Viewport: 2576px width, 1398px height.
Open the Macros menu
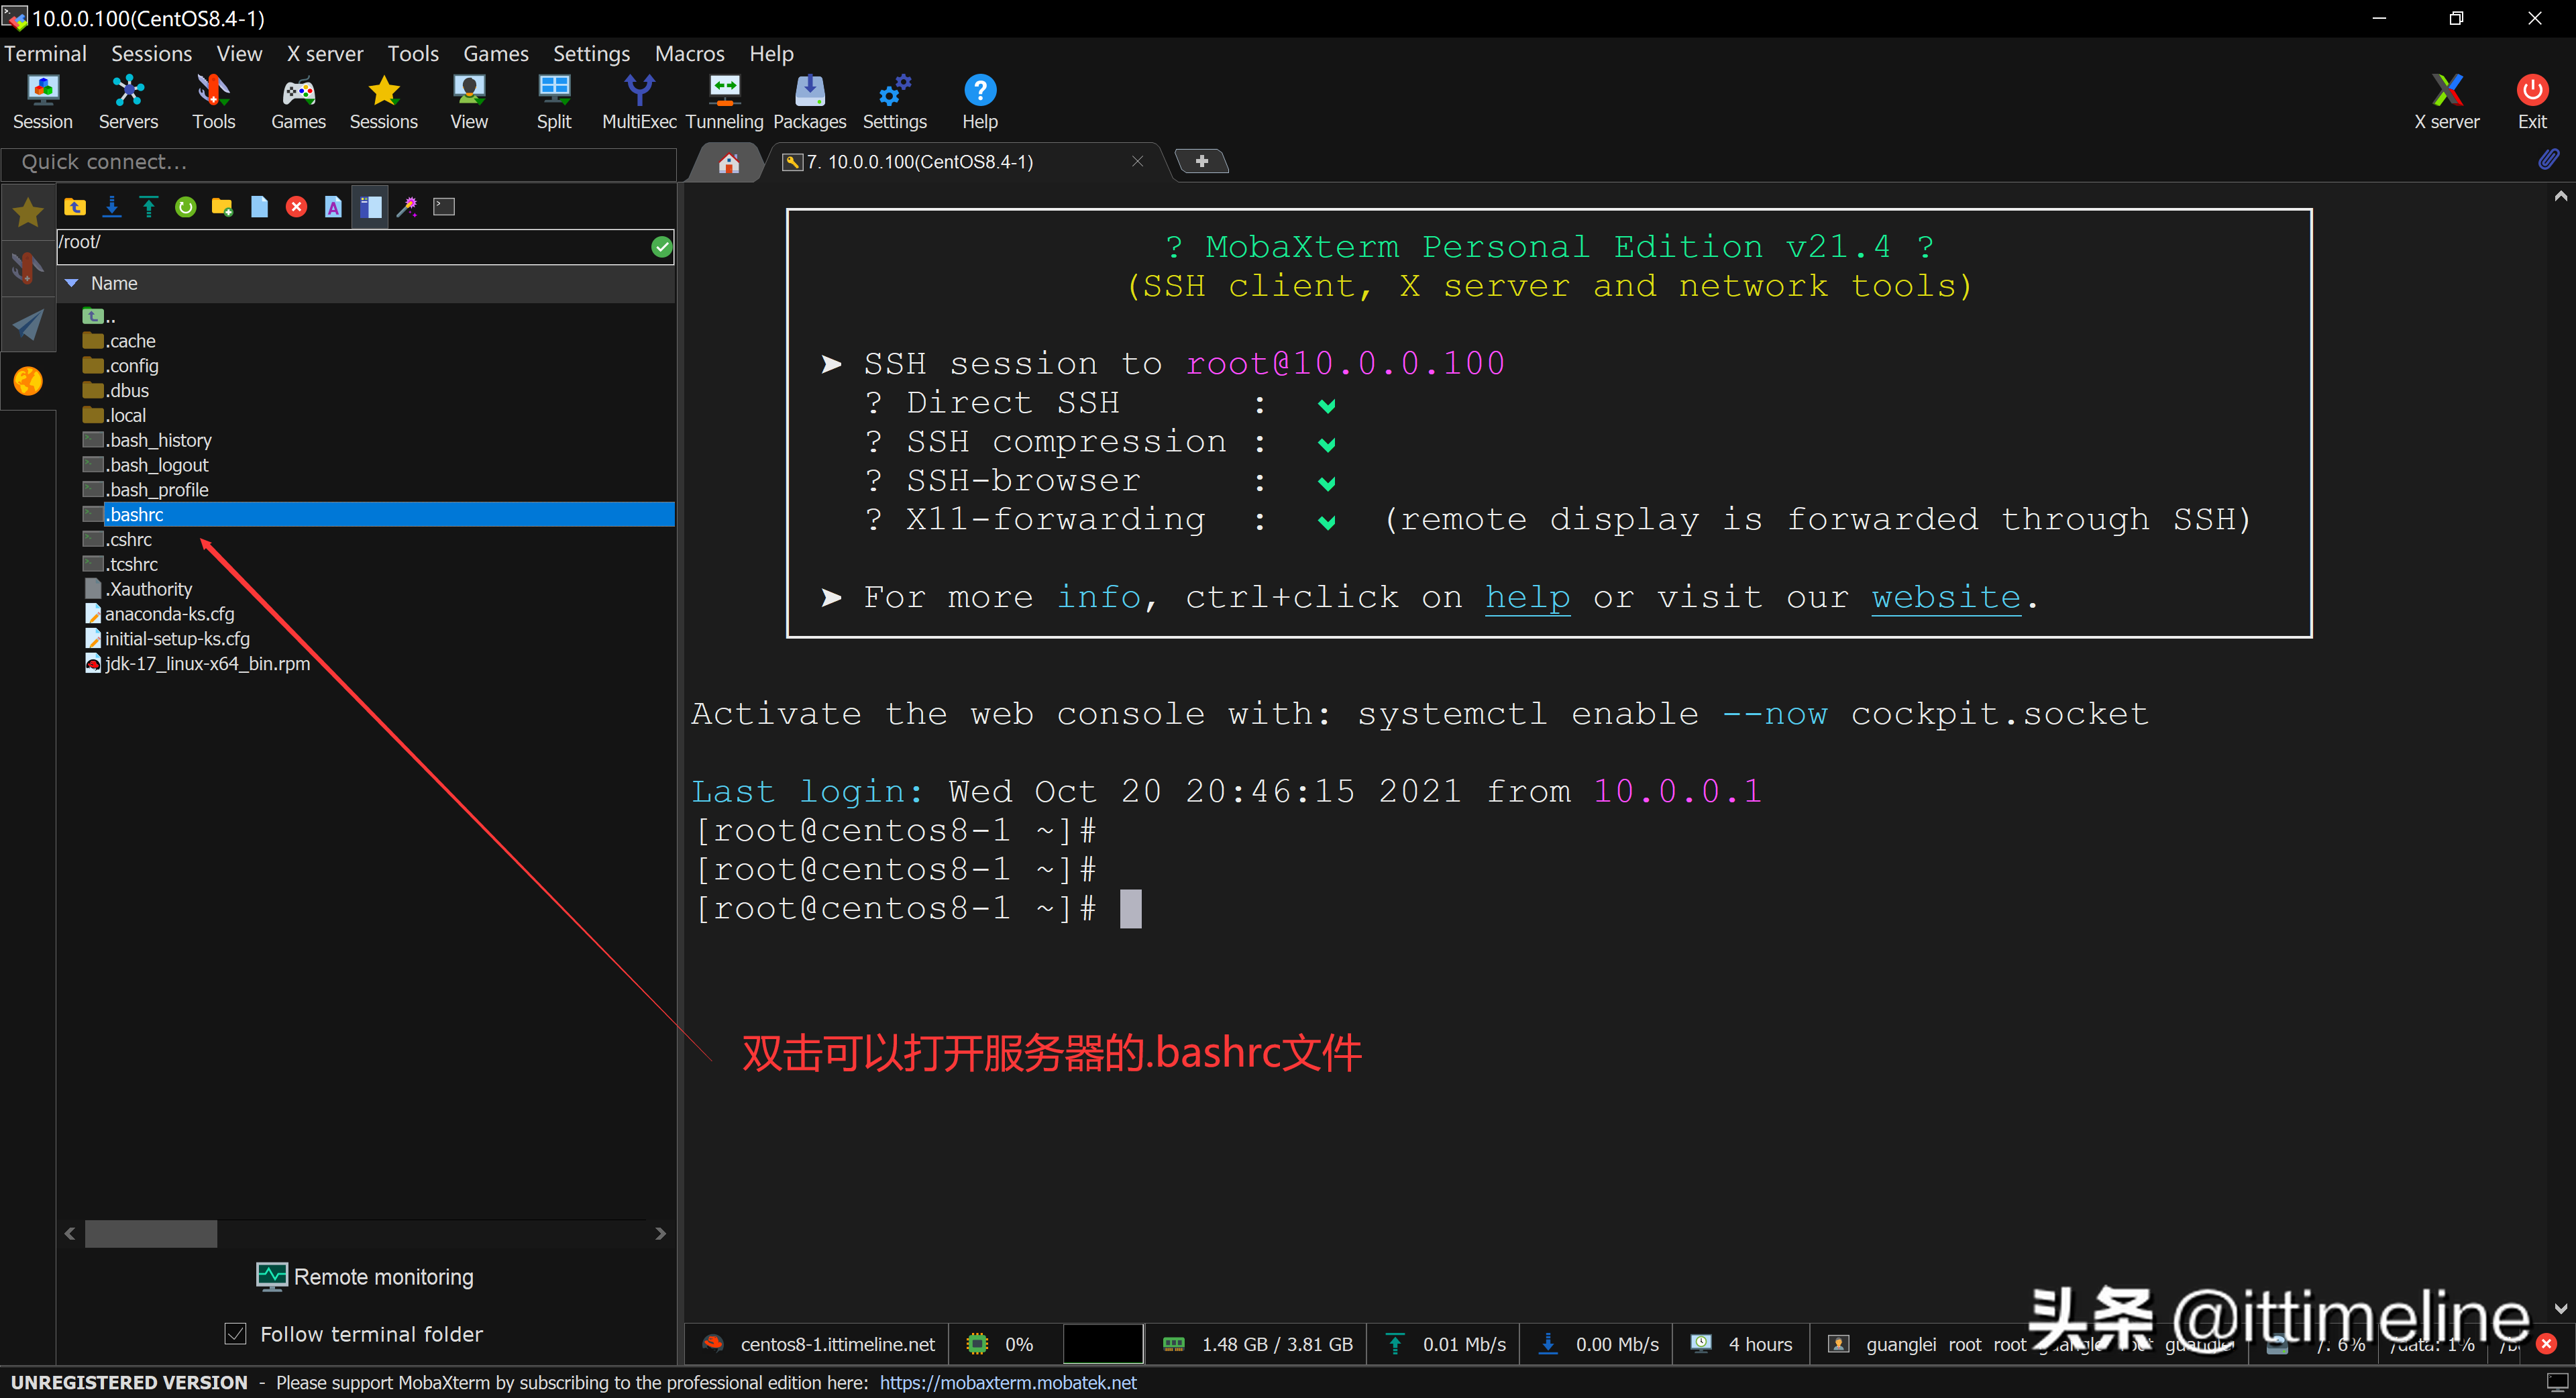coord(689,54)
